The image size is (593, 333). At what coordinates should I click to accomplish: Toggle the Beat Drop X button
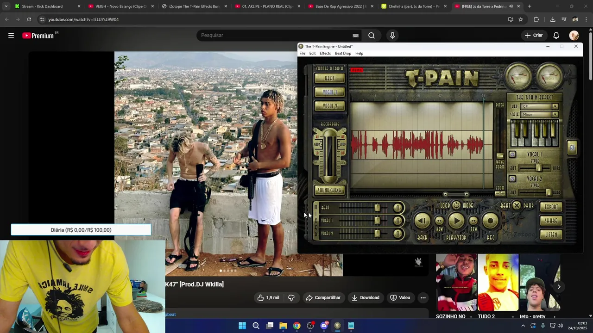[517, 205]
